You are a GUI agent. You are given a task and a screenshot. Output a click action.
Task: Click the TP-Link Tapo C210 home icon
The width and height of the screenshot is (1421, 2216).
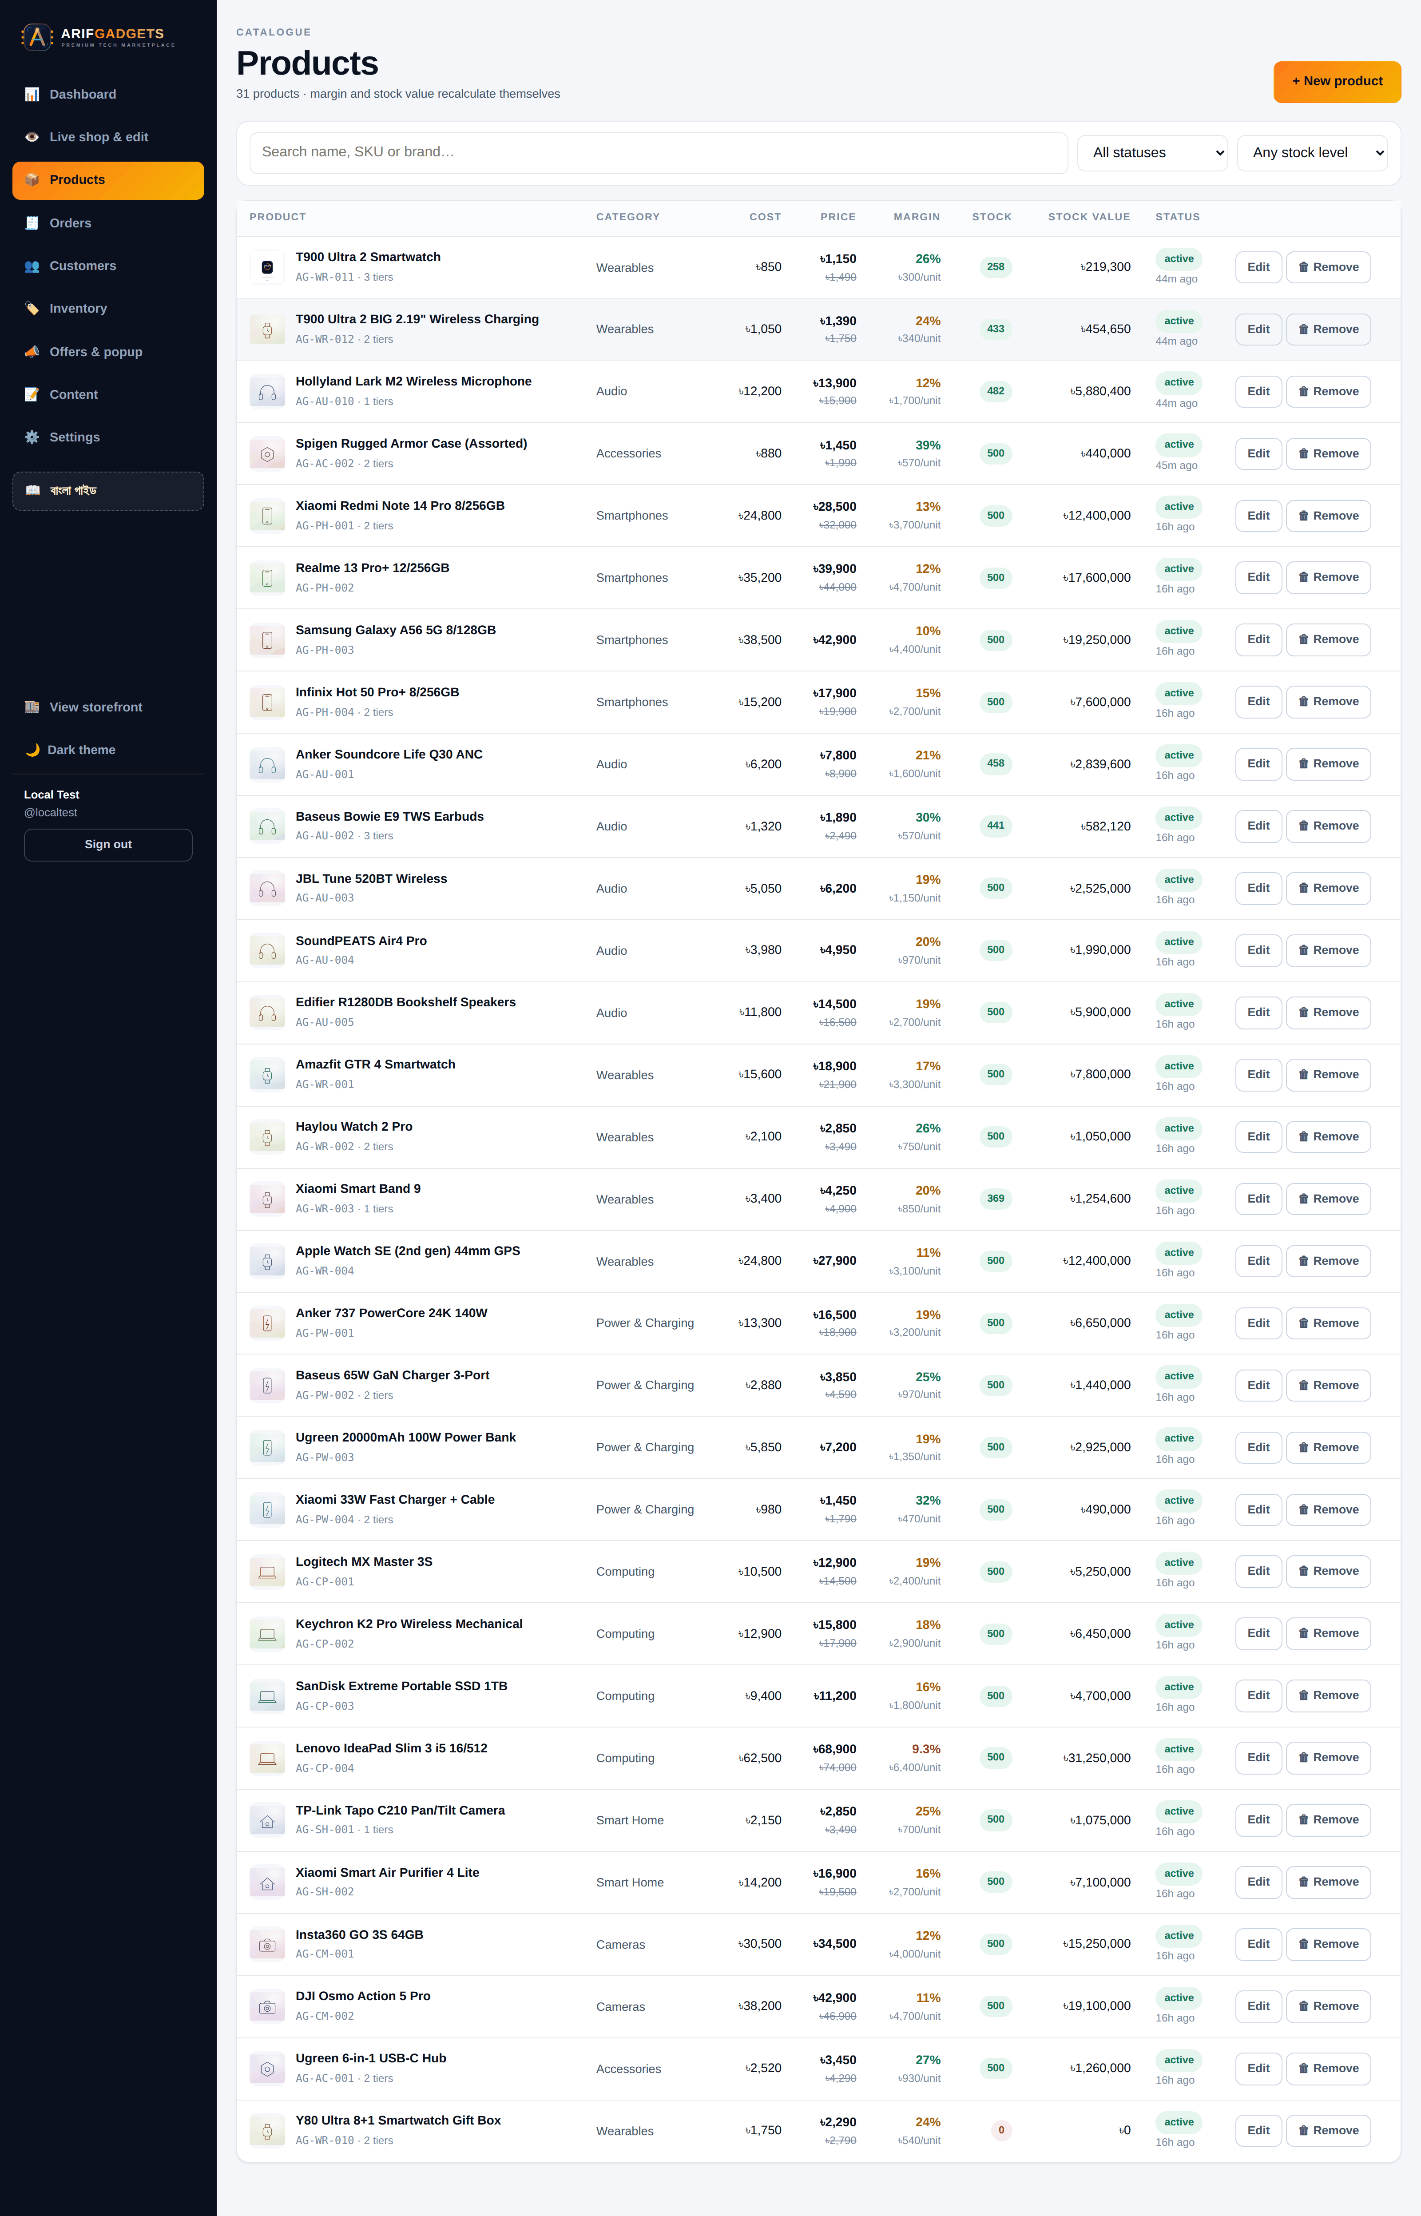267,1821
